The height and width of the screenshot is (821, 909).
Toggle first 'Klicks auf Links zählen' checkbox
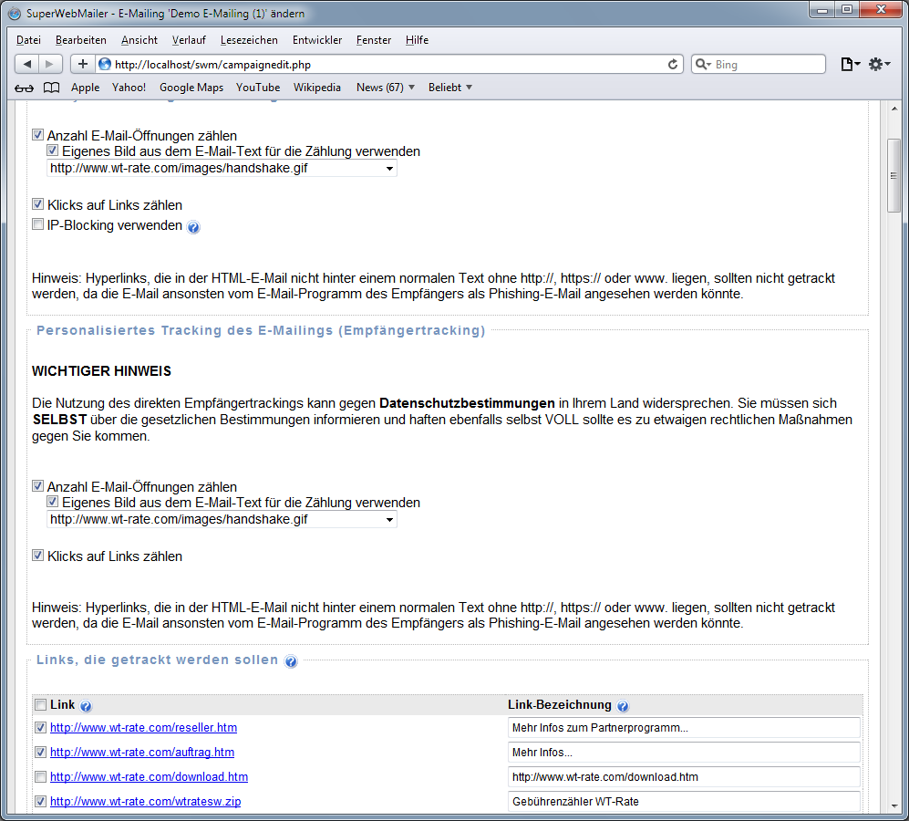click(37, 203)
